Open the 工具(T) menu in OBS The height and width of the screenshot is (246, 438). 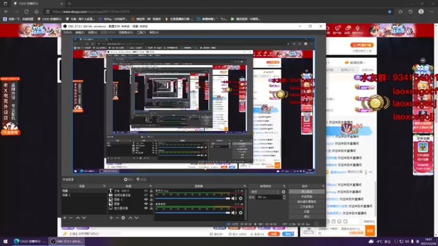click(x=141, y=33)
